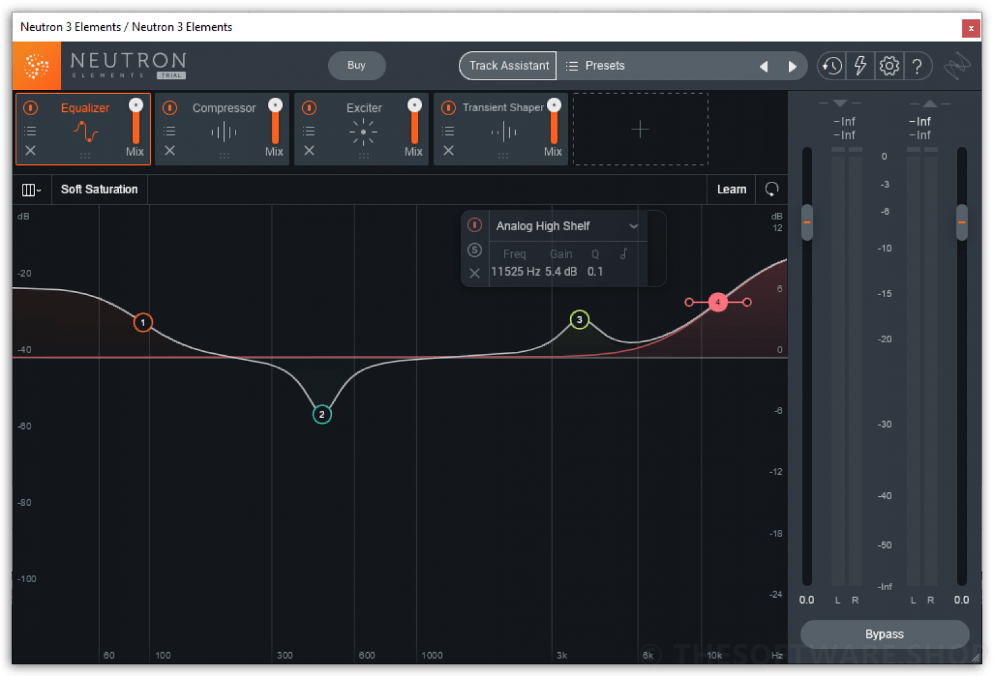Toggle the Compressor module power button
Viewport: 994px width, 676px height.
(x=170, y=107)
